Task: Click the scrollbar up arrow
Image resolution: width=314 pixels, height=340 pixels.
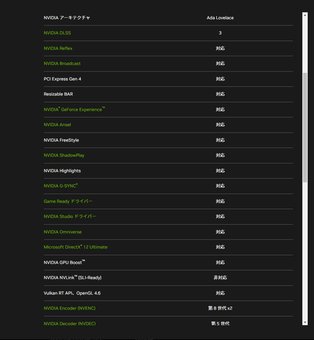Action: tap(305, 15)
